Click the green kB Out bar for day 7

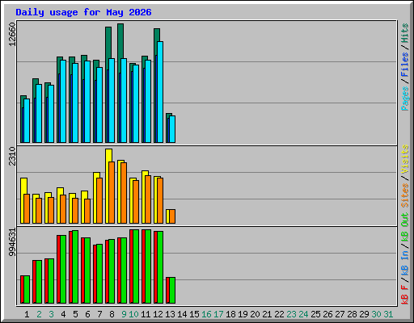(99, 274)
